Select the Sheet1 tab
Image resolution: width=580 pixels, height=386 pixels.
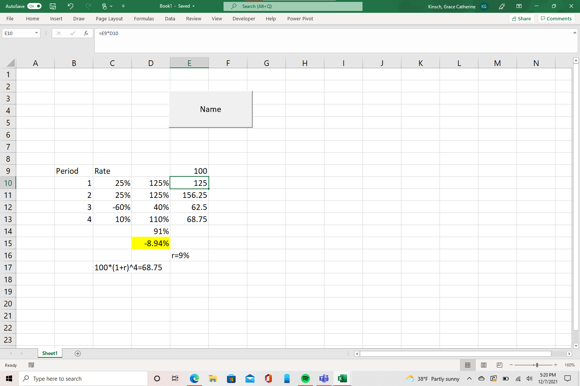click(x=49, y=353)
